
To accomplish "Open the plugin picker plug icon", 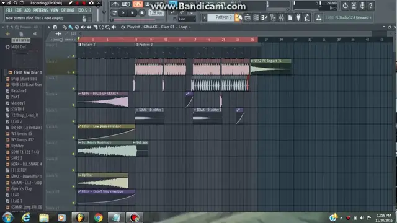I will coord(298,17).
